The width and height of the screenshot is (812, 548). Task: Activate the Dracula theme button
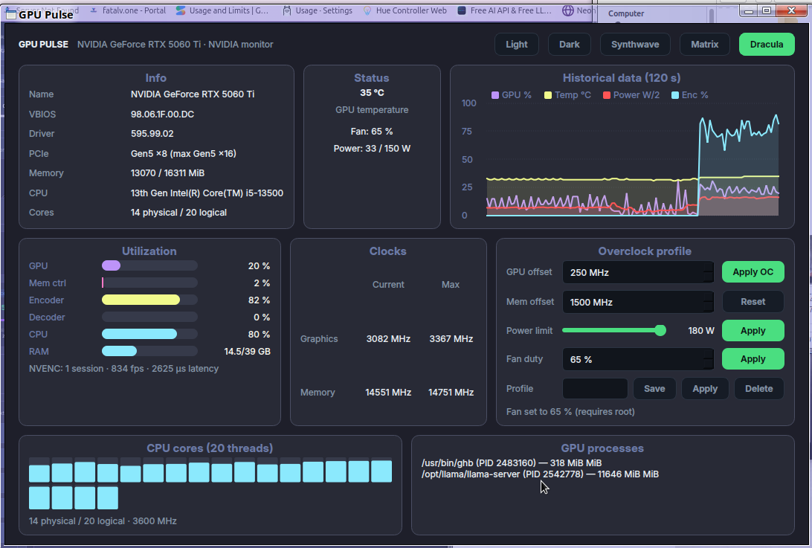coord(767,45)
